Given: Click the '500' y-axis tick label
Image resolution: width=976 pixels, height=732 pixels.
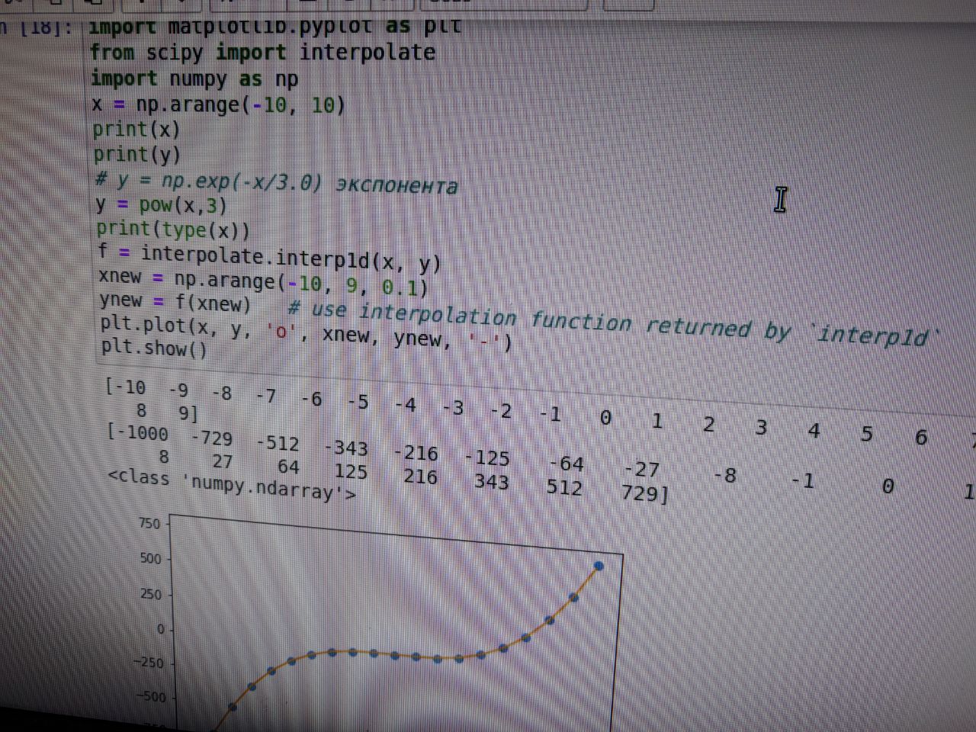Looking at the screenshot, I should click(x=151, y=559).
